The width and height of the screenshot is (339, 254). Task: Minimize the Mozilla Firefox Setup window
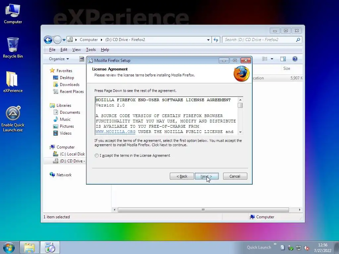224,61
